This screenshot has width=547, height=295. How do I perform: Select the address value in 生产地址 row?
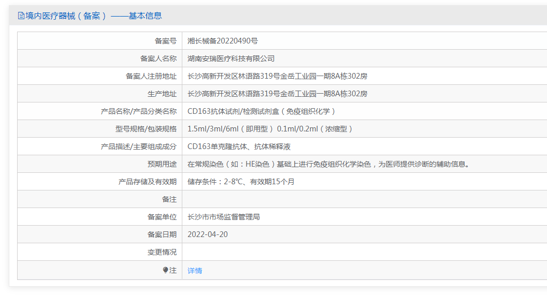[277, 94]
